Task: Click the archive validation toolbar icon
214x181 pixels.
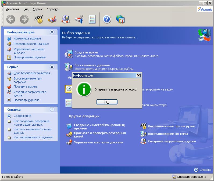Action: 52,19
